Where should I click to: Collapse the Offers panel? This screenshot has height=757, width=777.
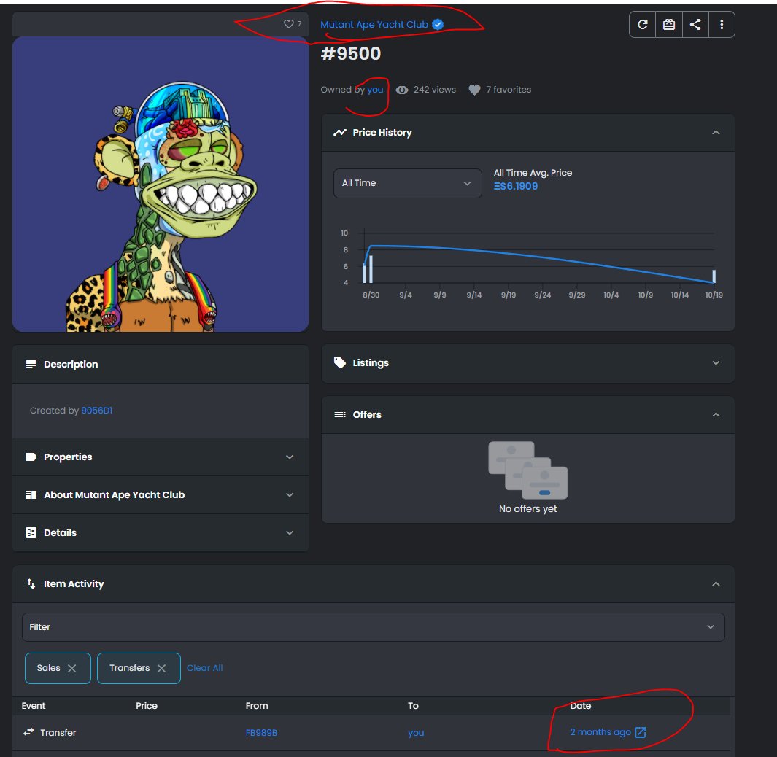tap(716, 415)
